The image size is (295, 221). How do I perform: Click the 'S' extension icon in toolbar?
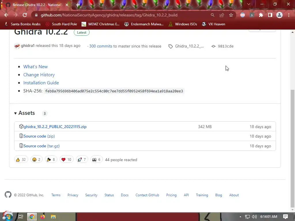click(252, 15)
